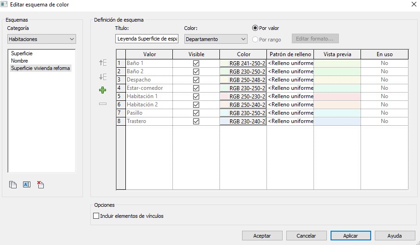Click the Habitación 1 color RGB swatch

(243, 96)
